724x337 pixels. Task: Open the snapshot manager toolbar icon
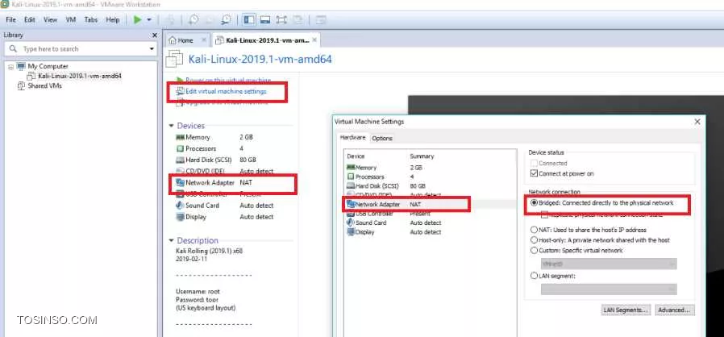tap(226, 20)
